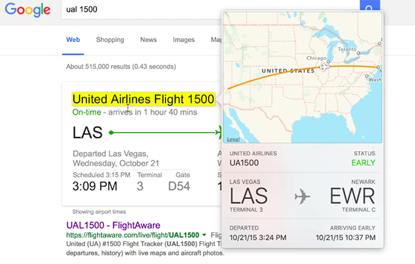Click the EWR destination code in popup

[352, 196]
